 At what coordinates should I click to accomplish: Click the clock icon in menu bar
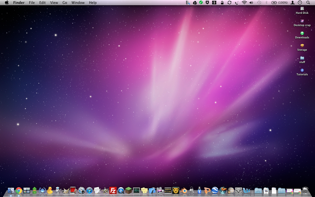[300, 2]
